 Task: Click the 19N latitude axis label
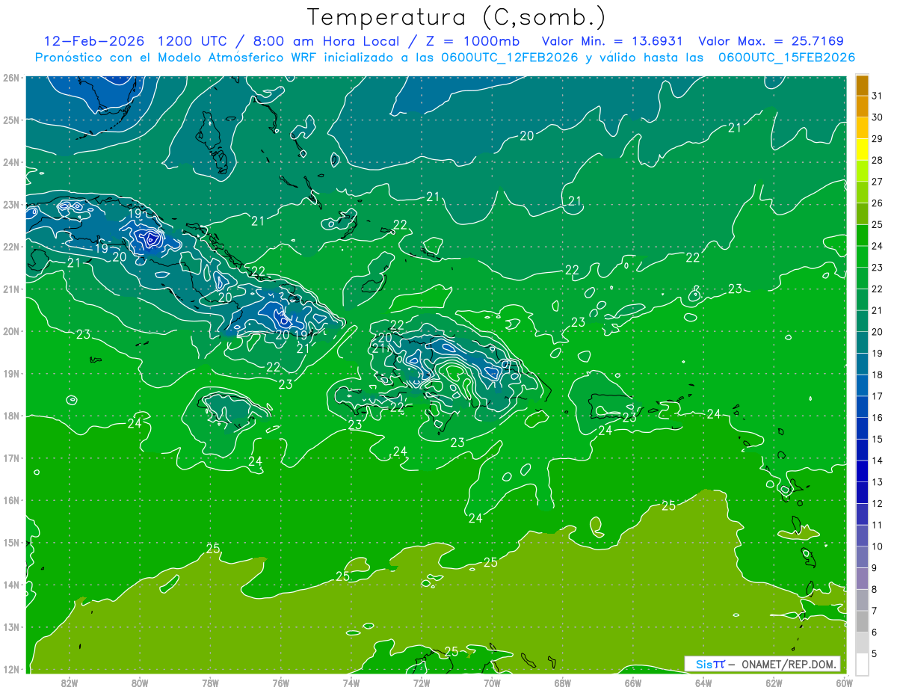coord(11,373)
